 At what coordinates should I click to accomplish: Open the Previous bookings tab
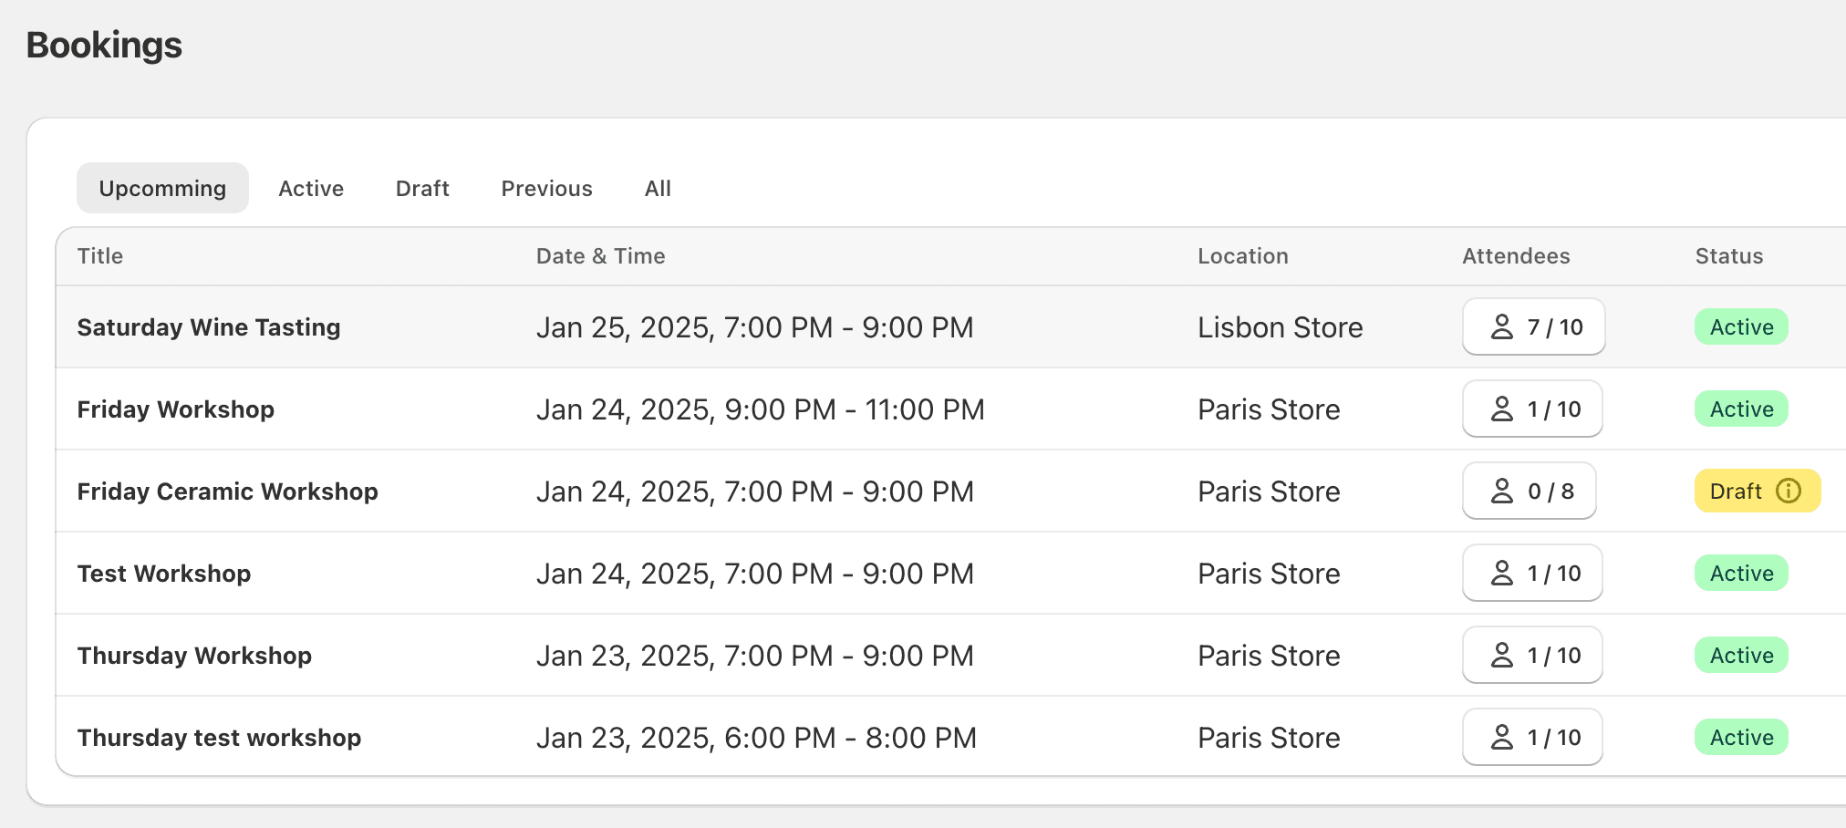pyautogui.click(x=546, y=188)
